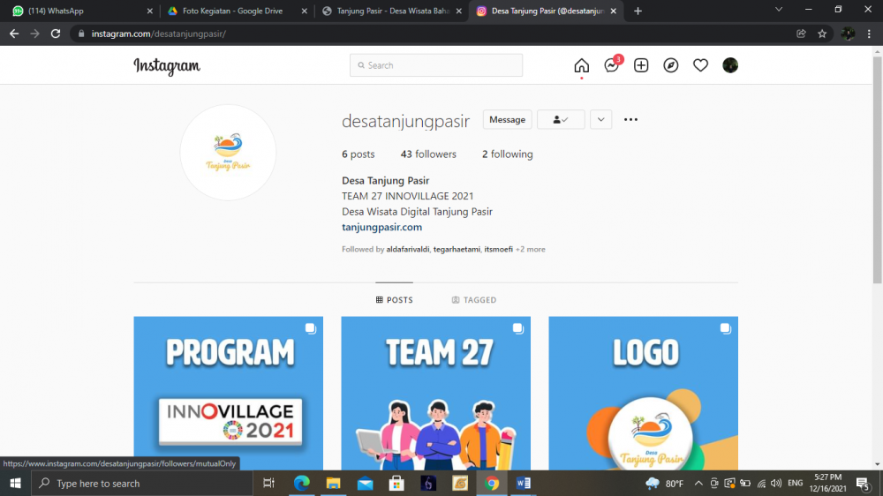Screen dimensions: 883x496
Task: Open Task View on taskbar
Action: 268,483
